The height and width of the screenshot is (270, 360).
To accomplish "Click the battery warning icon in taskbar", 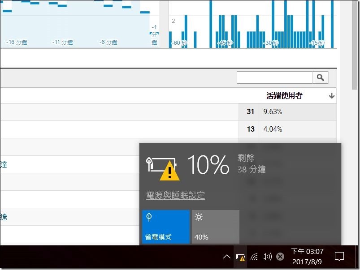I will pyautogui.click(x=241, y=257).
